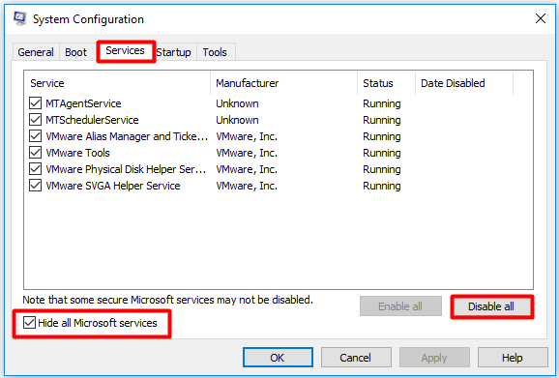Screen dimensions: 559x378
Task: Click the secure Microsoft services note text
Action: [x=168, y=300]
